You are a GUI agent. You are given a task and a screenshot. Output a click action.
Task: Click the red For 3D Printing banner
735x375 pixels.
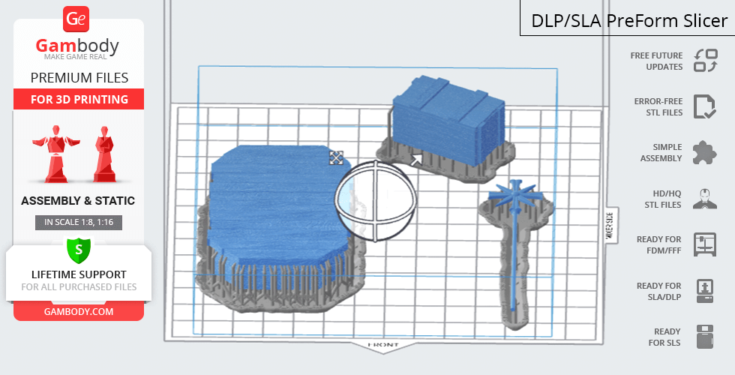(78, 99)
